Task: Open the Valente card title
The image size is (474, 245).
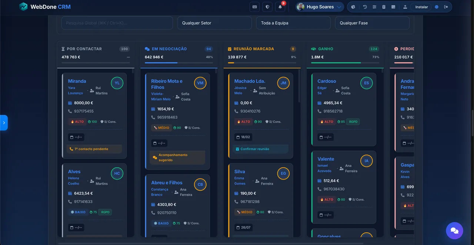Action: (326, 159)
